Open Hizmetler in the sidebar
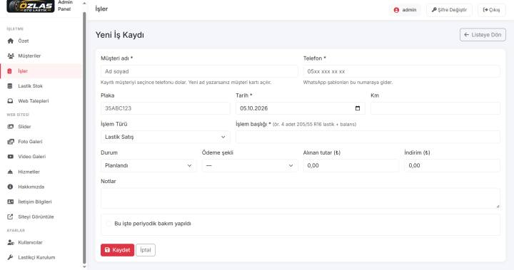Viewport: 514px width, 270px height. (41, 172)
